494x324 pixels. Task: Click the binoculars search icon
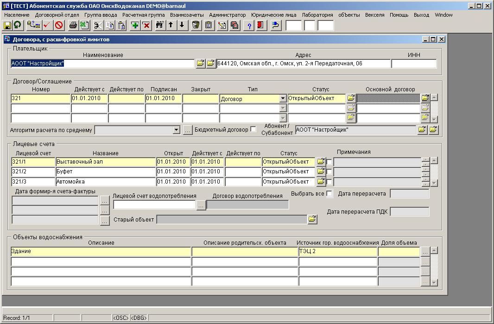click(160, 25)
